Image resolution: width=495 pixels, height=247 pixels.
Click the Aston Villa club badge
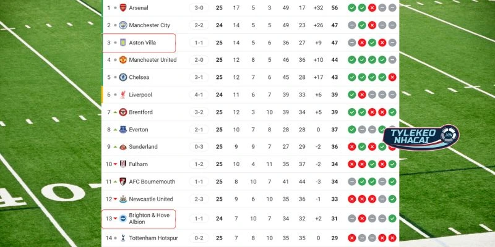123,43
